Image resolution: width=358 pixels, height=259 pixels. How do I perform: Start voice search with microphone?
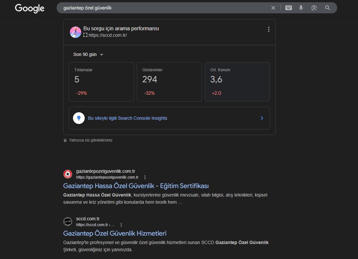tap(301, 8)
